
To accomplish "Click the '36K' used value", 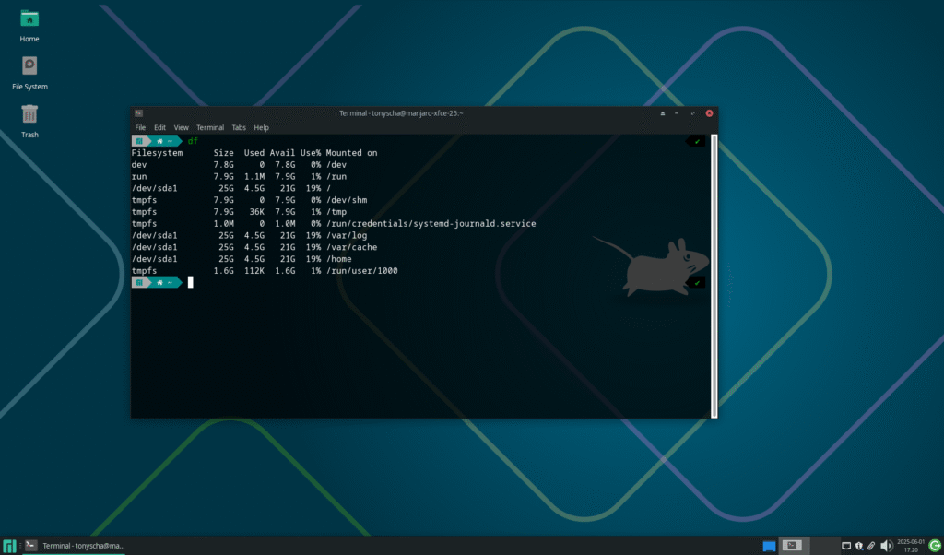I will coord(256,212).
